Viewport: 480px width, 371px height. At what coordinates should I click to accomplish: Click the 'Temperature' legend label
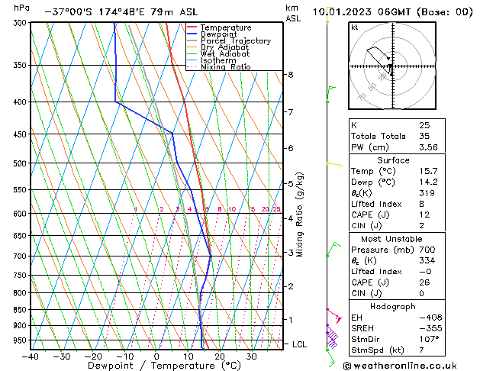point(226,27)
